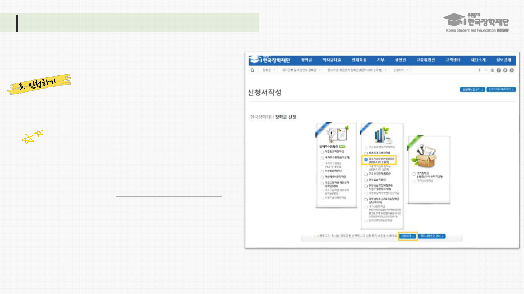Click the 신청매뉴얼 보기 button
The height and width of the screenshot is (294, 524).
click(x=472, y=89)
